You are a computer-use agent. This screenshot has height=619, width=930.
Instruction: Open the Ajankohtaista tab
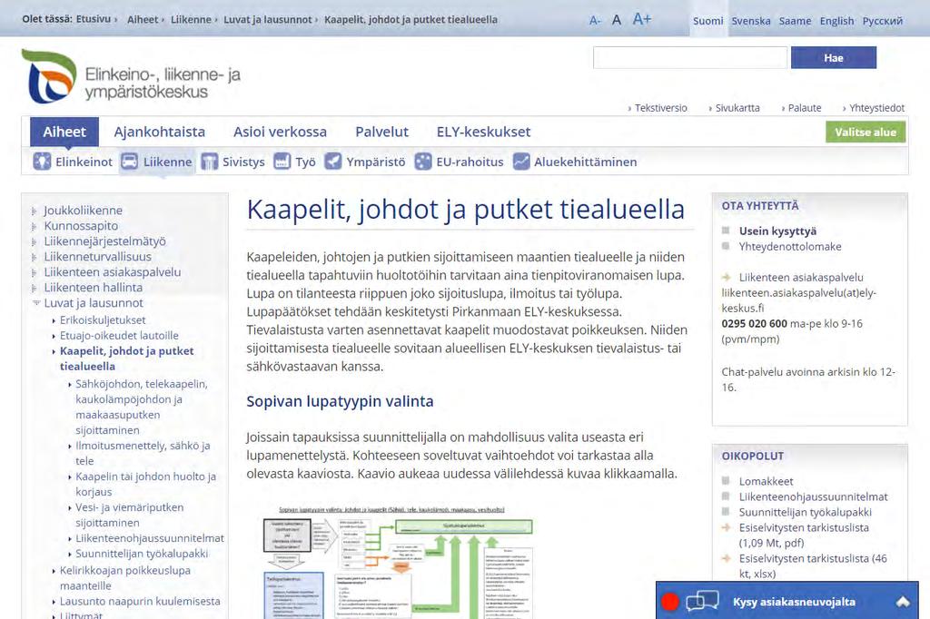(160, 132)
